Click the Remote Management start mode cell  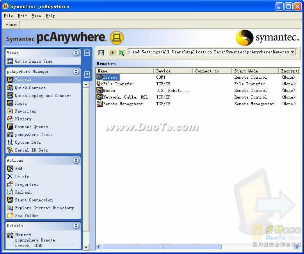(254, 104)
